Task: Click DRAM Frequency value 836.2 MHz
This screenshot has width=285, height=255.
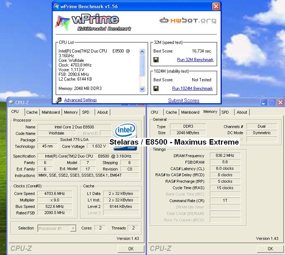Action: [x=225, y=155]
